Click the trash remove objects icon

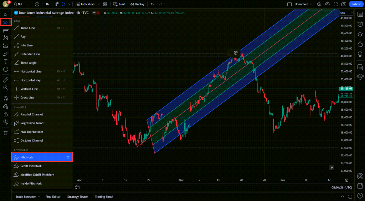point(5,133)
